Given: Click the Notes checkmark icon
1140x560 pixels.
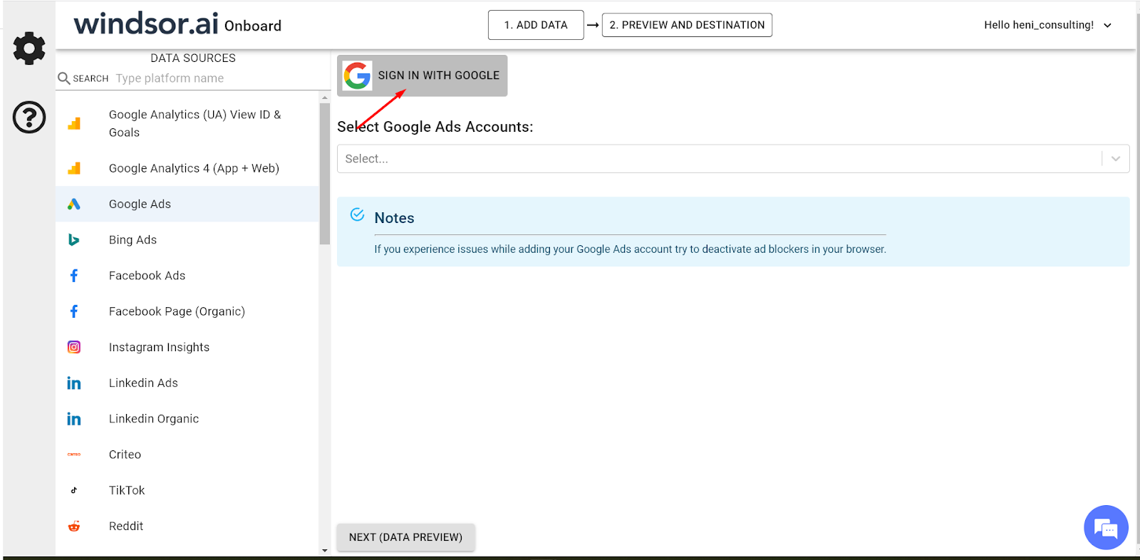Looking at the screenshot, I should tap(358, 215).
